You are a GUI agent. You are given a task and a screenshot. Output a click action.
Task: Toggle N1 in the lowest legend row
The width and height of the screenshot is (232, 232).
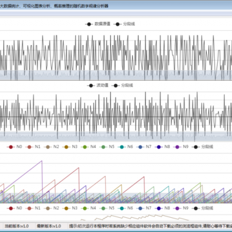pyautogui.click(x=33, y=208)
